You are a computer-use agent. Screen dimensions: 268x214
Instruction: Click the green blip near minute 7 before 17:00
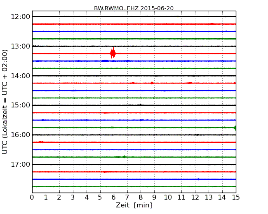[124, 157]
